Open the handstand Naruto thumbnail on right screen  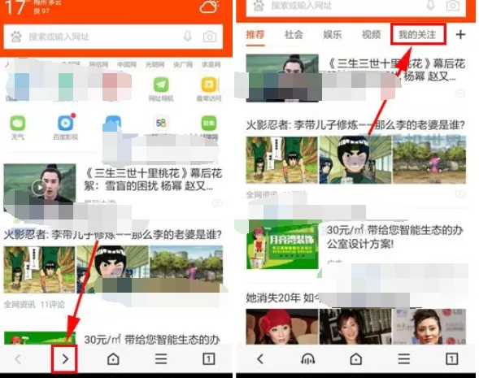pyautogui.click(x=281, y=160)
